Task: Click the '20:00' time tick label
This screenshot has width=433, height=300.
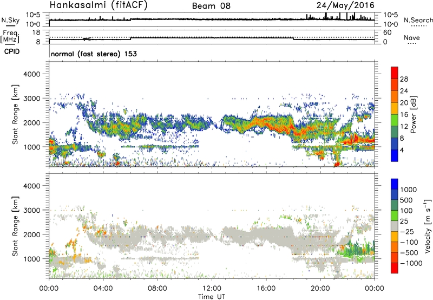Action: pos(320,289)
